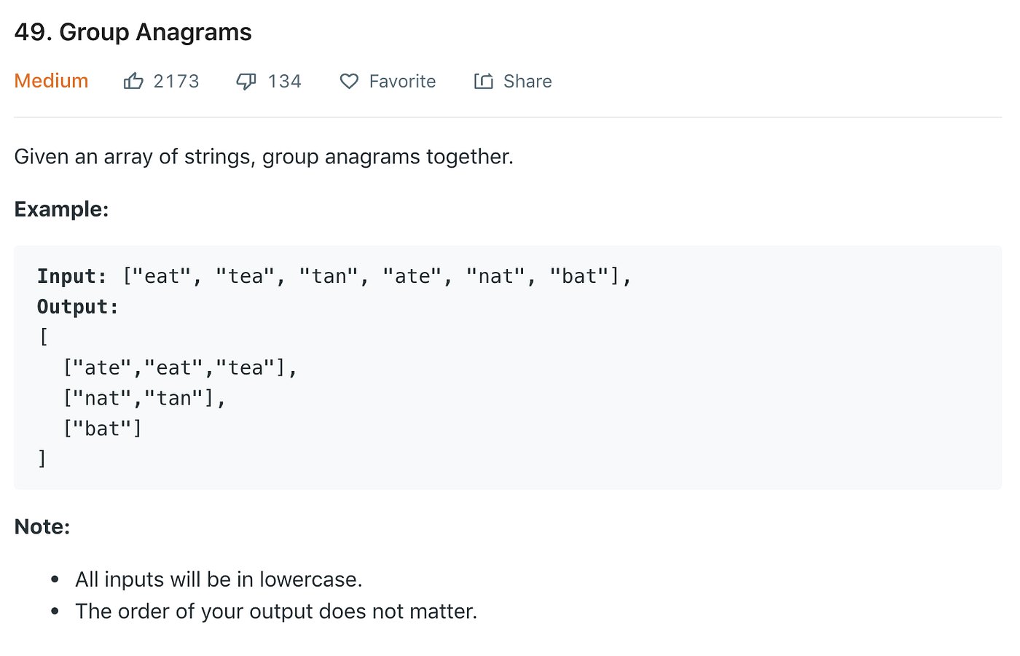Image resolution: width=1020 pixels, height=656 pixels.
Task: Downvote the problem using the dislike icon
Action: click(246, 81)
